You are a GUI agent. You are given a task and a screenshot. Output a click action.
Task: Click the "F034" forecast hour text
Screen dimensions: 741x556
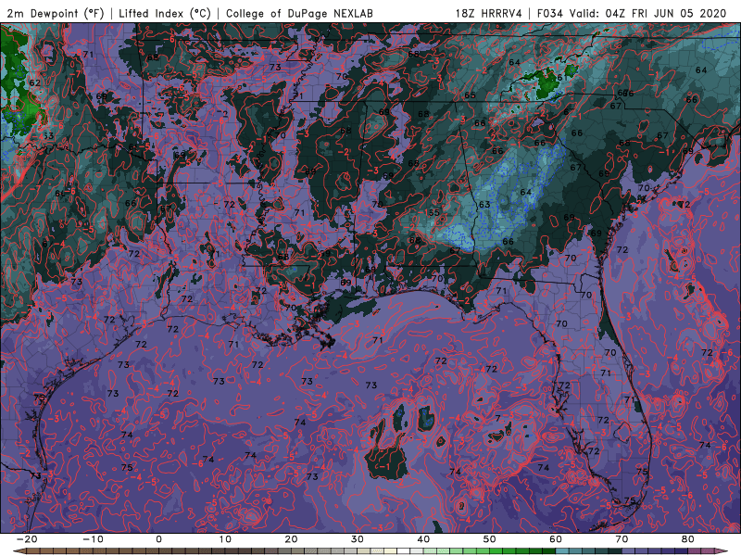[550, 13]
